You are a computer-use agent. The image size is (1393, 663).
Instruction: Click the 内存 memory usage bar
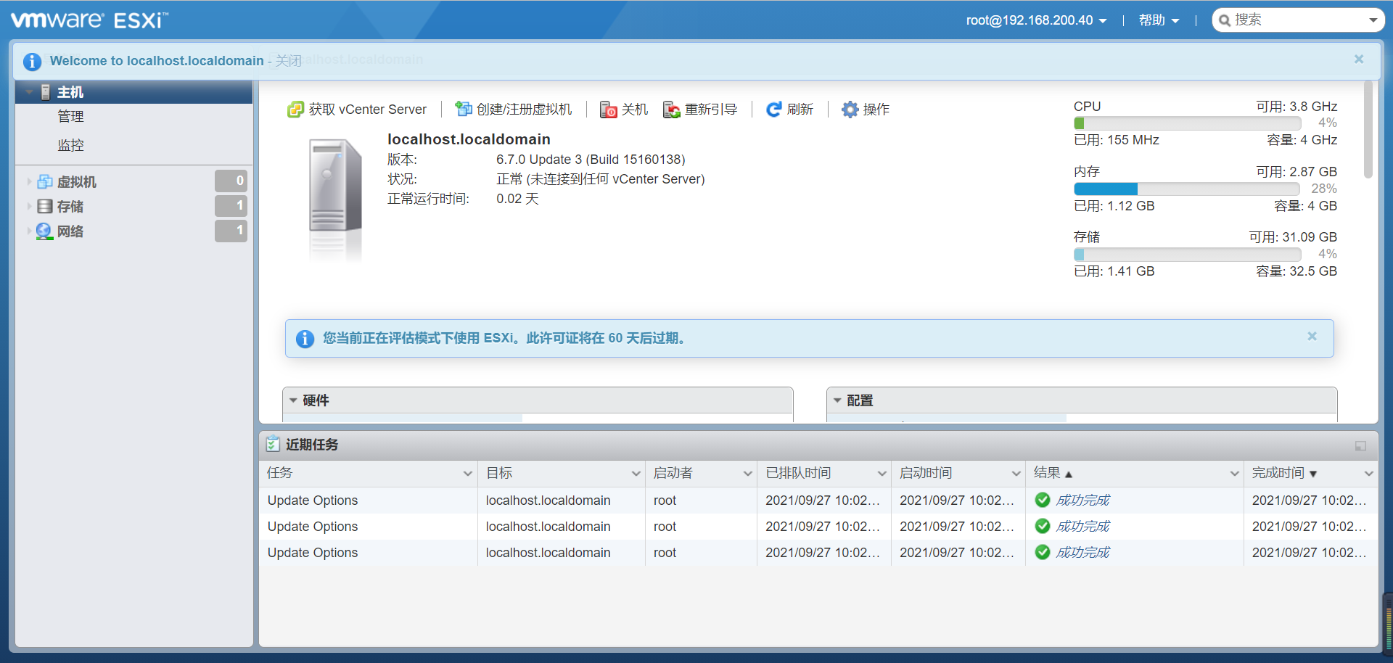coord(1187,189)
